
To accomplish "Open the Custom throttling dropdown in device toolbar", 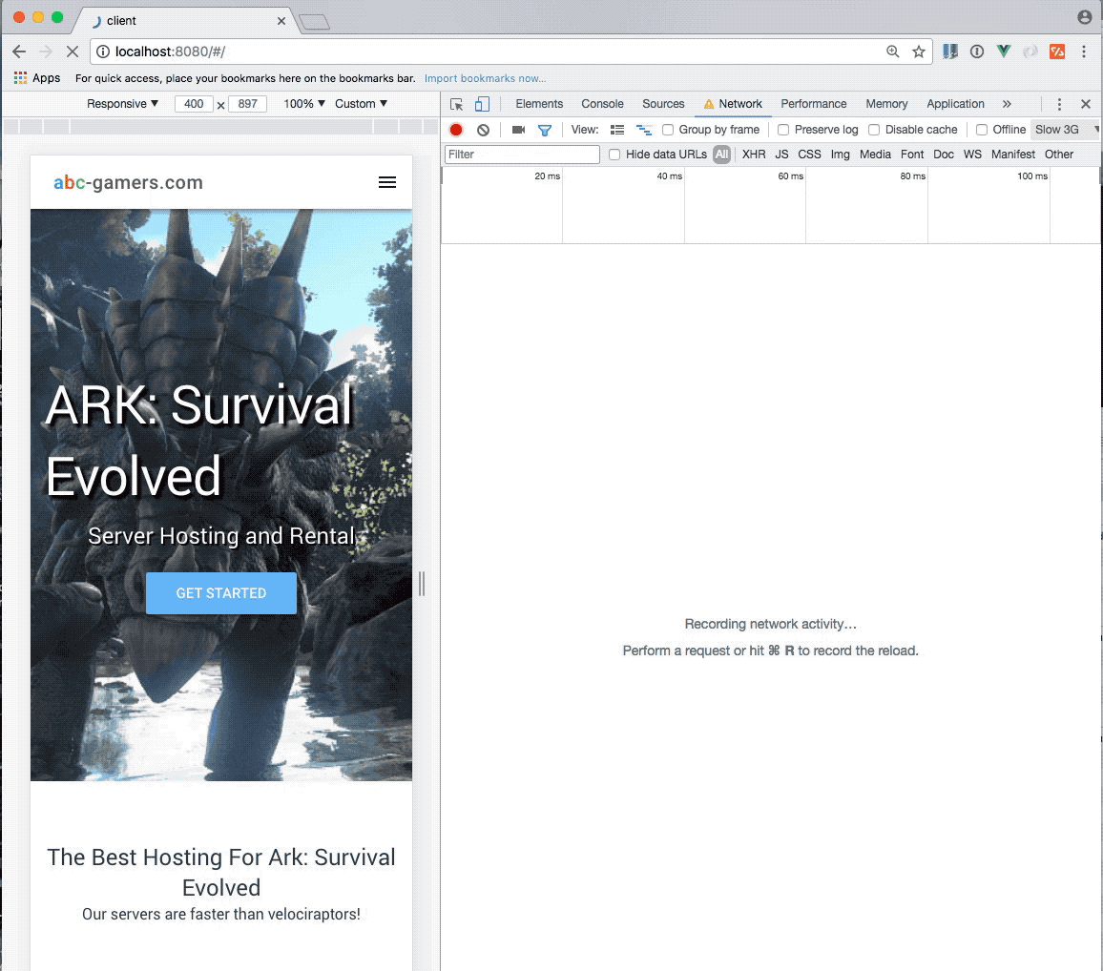I will point(361,103).
